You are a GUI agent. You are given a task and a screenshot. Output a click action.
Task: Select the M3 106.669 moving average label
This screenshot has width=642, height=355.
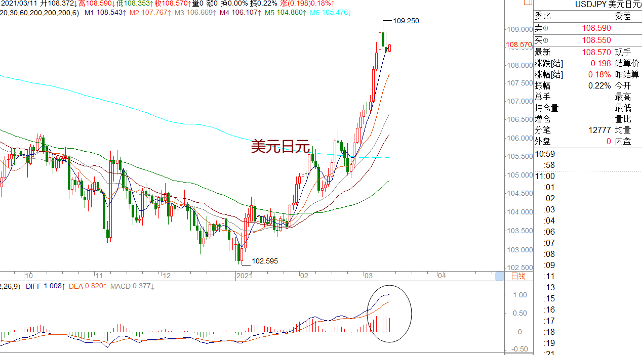coord(195,12)
